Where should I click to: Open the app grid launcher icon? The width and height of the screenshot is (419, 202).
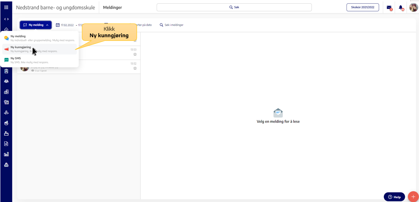[6, 8]
